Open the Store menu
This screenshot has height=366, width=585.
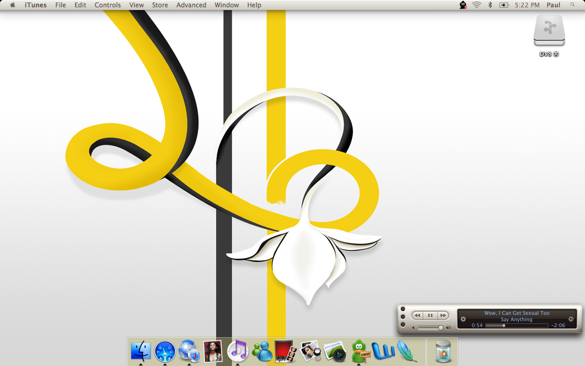tap(160, 5)
